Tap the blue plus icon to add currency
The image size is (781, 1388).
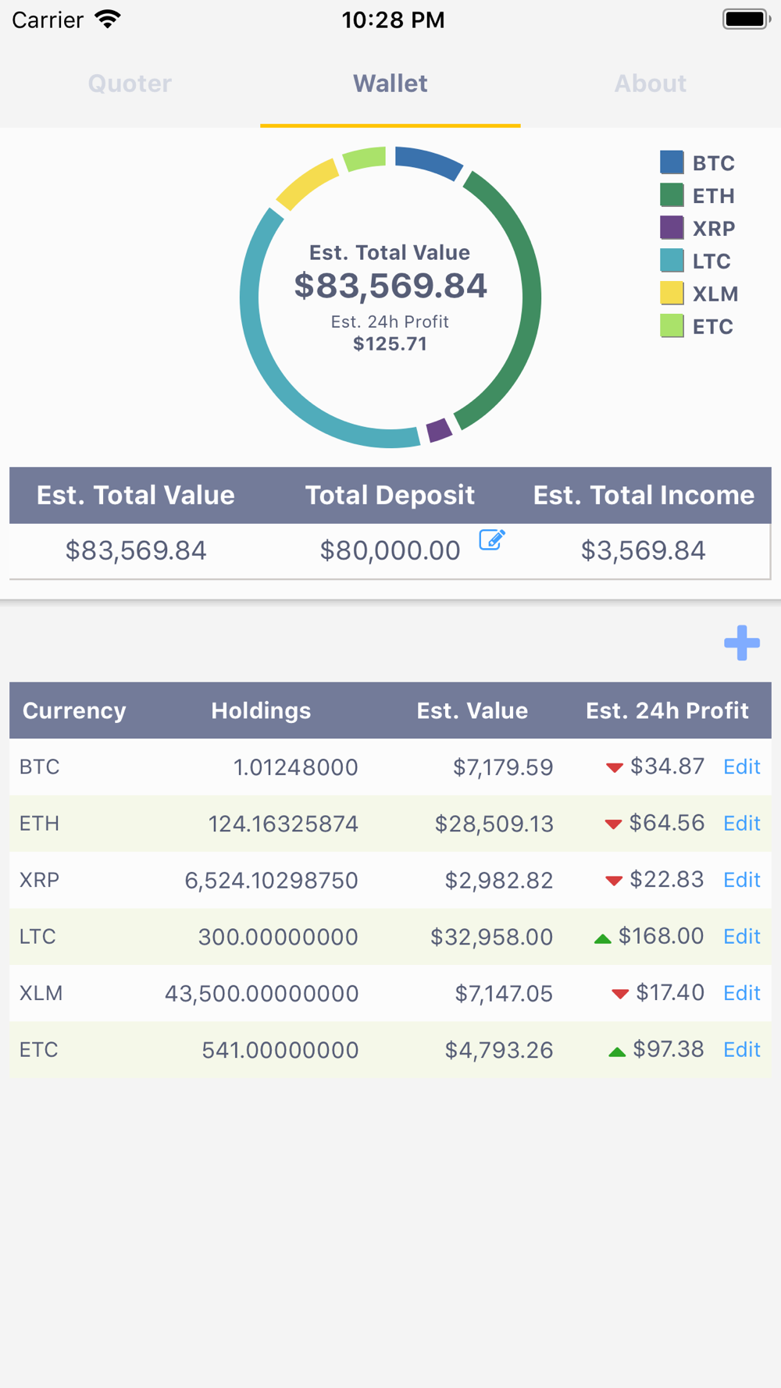tap(741, 642)
